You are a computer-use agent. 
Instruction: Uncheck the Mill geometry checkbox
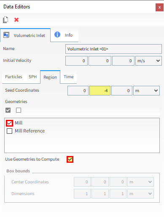9,123
